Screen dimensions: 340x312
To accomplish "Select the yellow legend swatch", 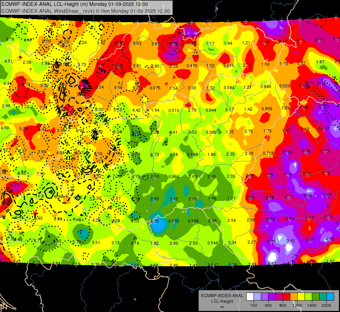I will tap(301, 297).
